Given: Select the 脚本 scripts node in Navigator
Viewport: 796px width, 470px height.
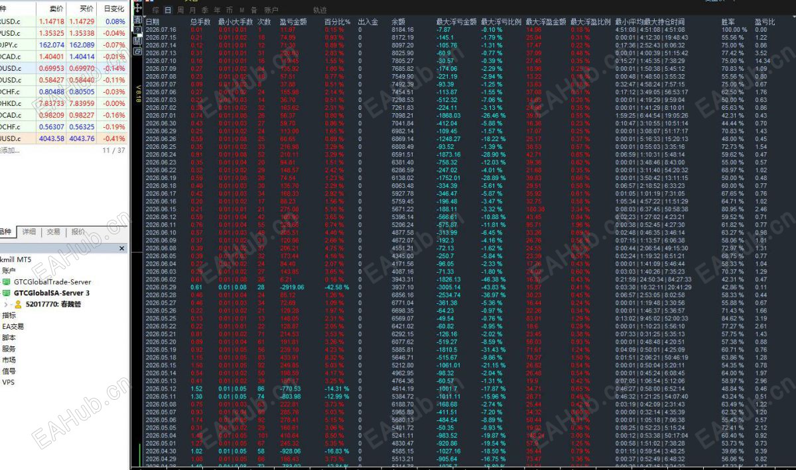Looking at the screenshot, I should (x=9, y=338).
